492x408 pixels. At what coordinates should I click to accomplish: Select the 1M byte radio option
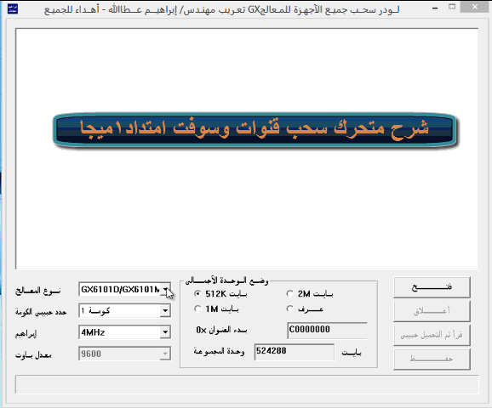click(197, 309)
